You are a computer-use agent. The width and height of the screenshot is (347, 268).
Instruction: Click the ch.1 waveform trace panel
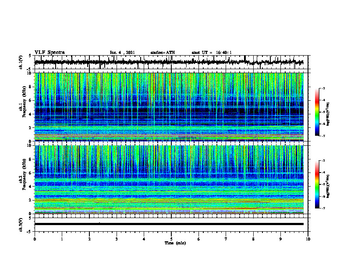(171, 62)
